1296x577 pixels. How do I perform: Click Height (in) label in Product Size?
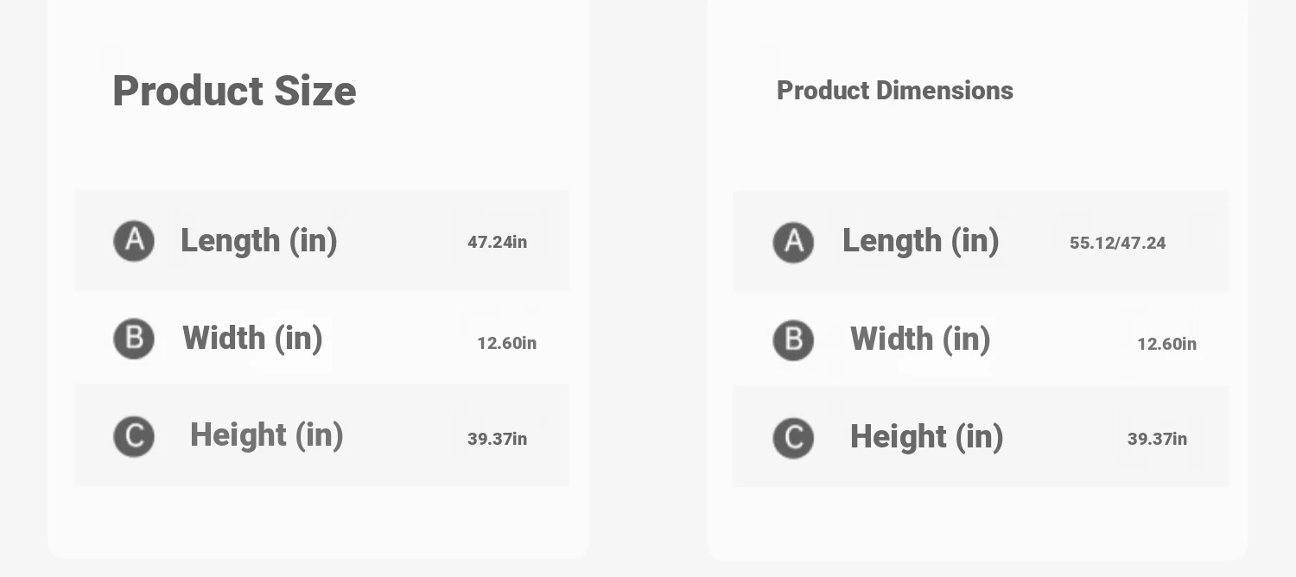(267, 435)
